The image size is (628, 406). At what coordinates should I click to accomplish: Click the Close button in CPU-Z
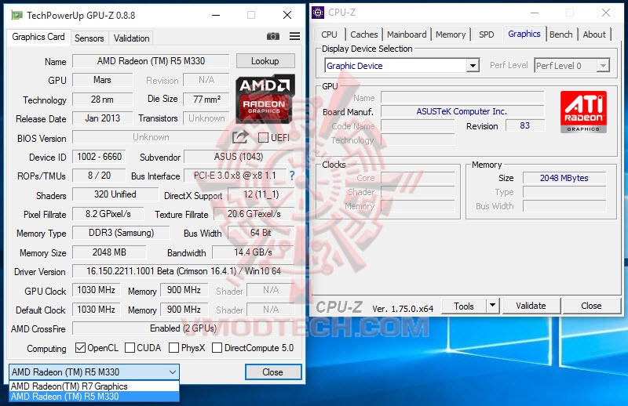point(591,306)
